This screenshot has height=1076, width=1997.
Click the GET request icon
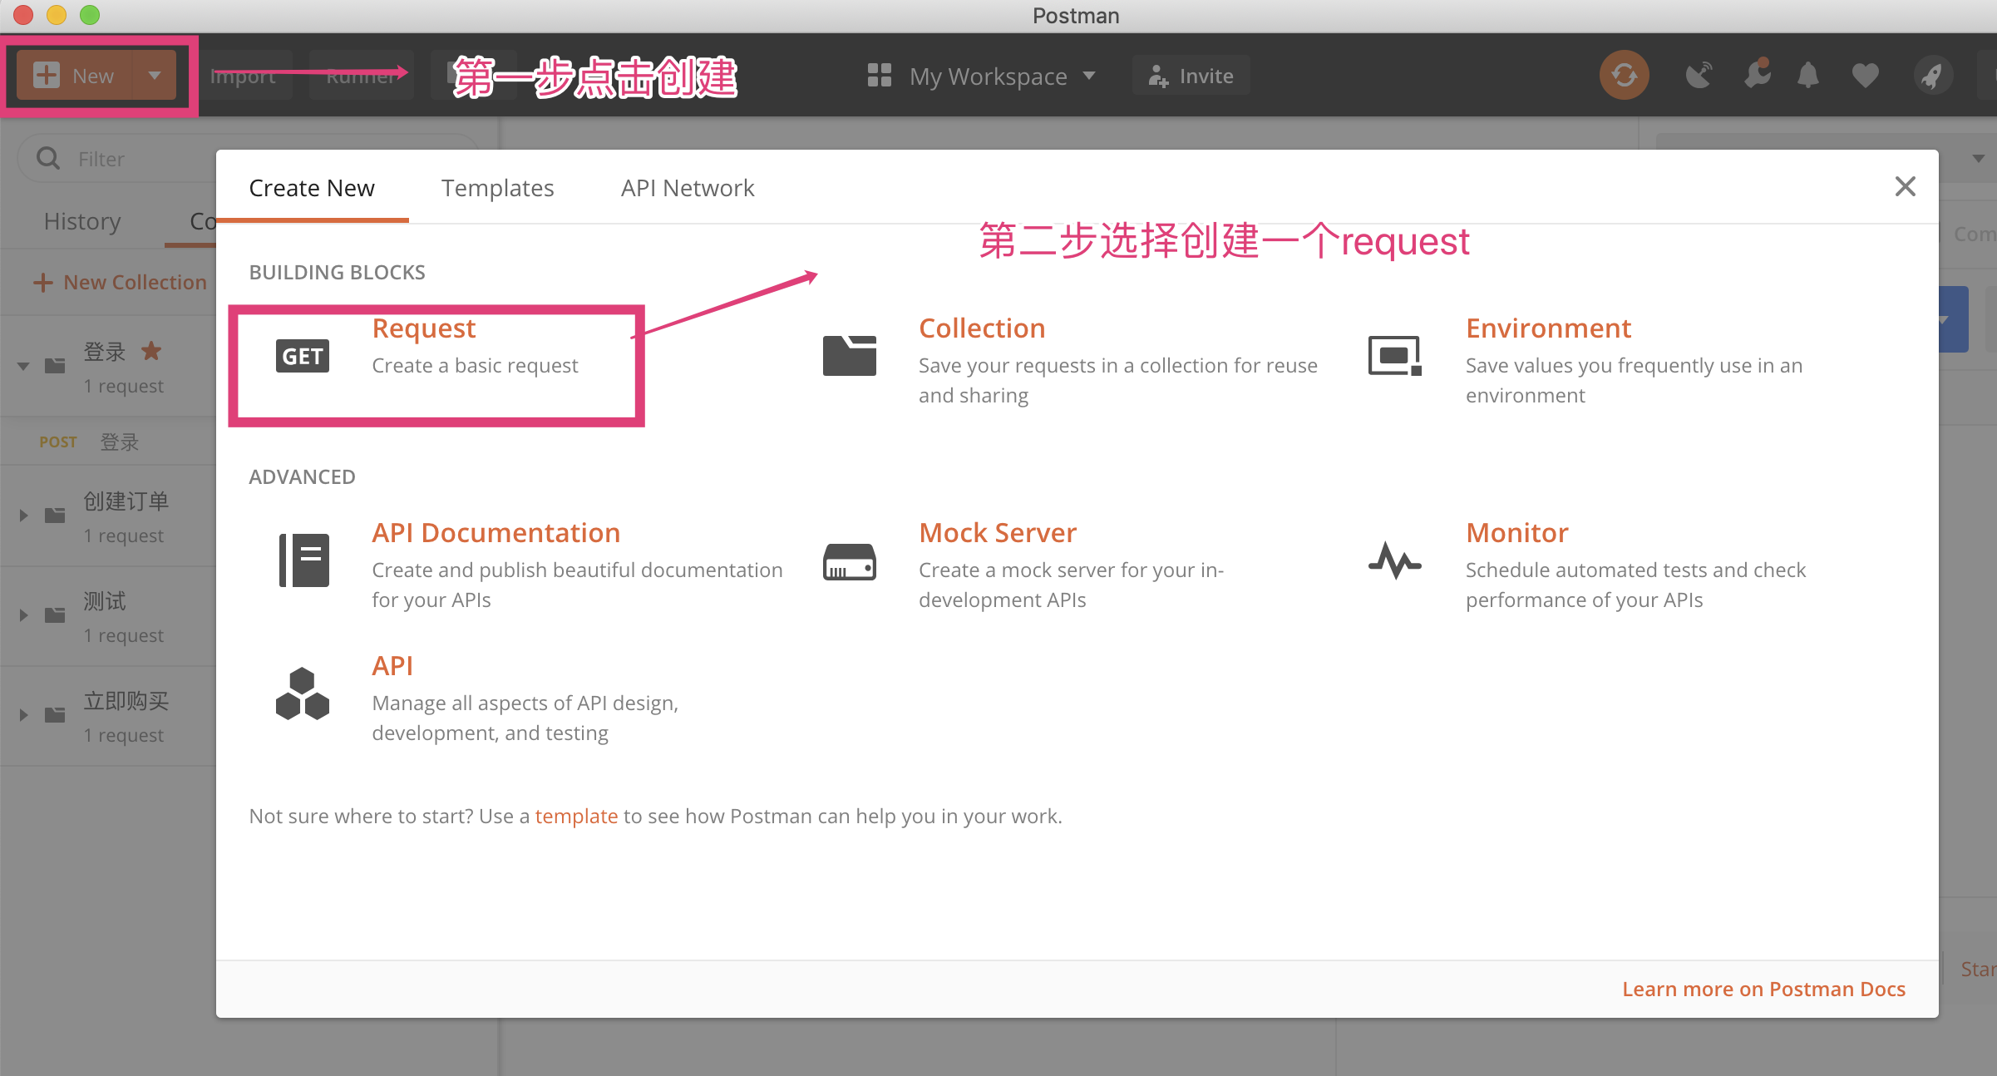pyautogui.click(x=302, y=356)
